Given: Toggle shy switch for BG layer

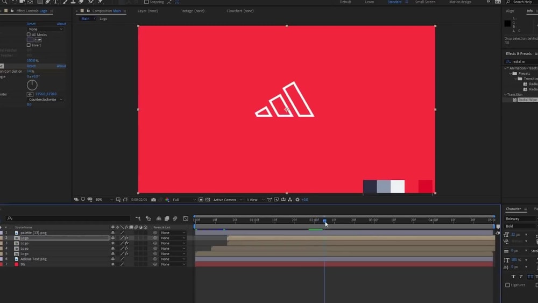Looking at the screenshot, I should tap(113, 264).
